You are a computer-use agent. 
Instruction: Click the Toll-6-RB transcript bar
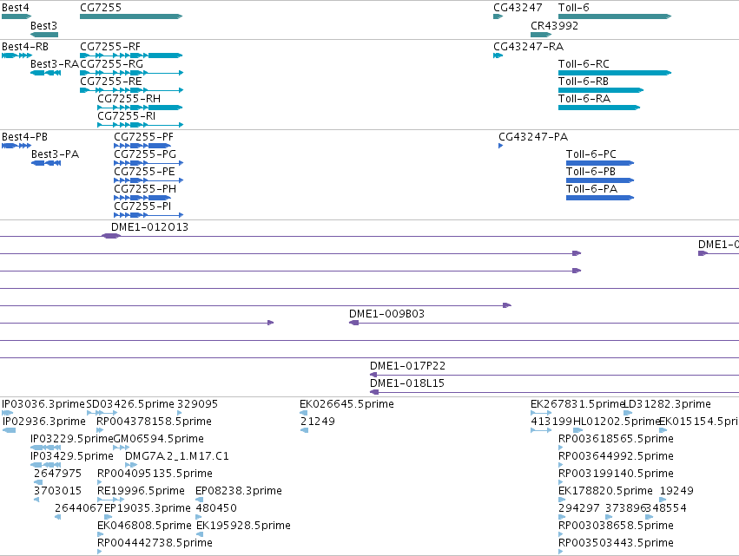[x=601, y=90]
